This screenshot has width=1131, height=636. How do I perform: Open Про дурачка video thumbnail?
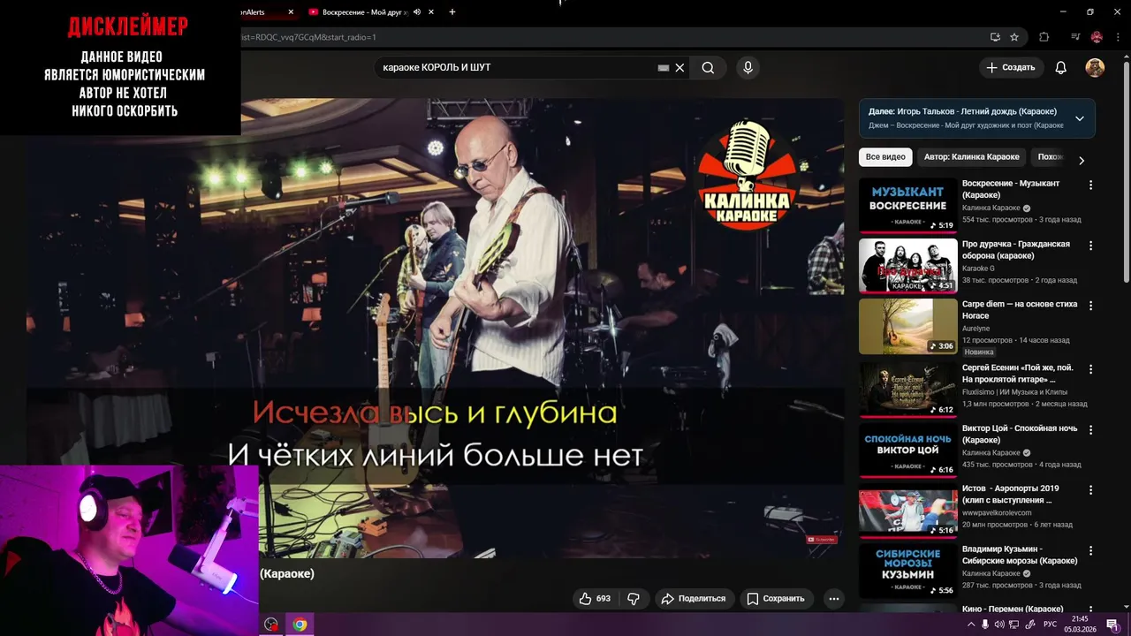coord(908,265)
